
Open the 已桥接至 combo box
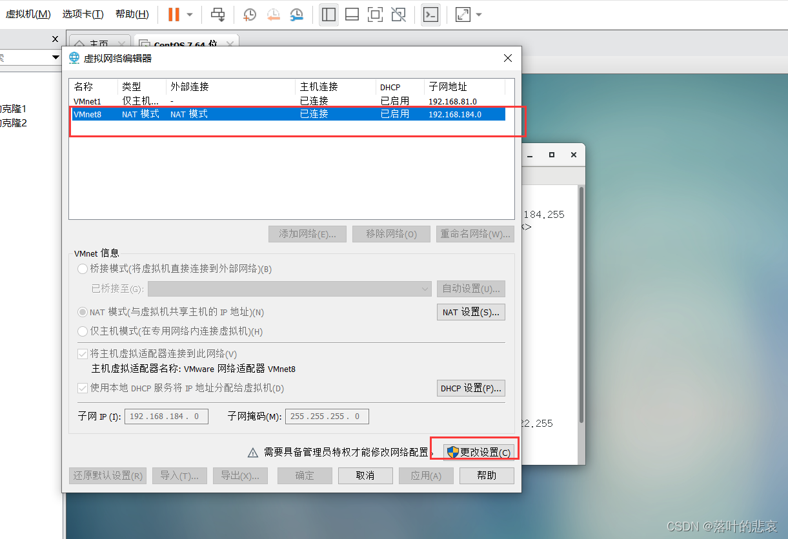click(290, 289)
